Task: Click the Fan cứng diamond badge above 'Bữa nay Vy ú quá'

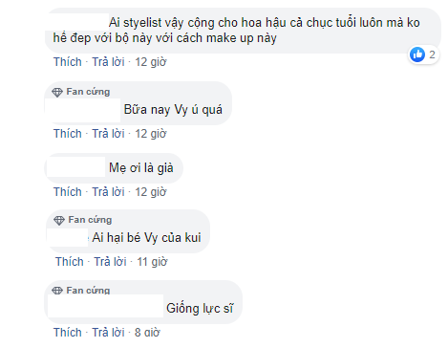Action: click(x=57, y=93)
